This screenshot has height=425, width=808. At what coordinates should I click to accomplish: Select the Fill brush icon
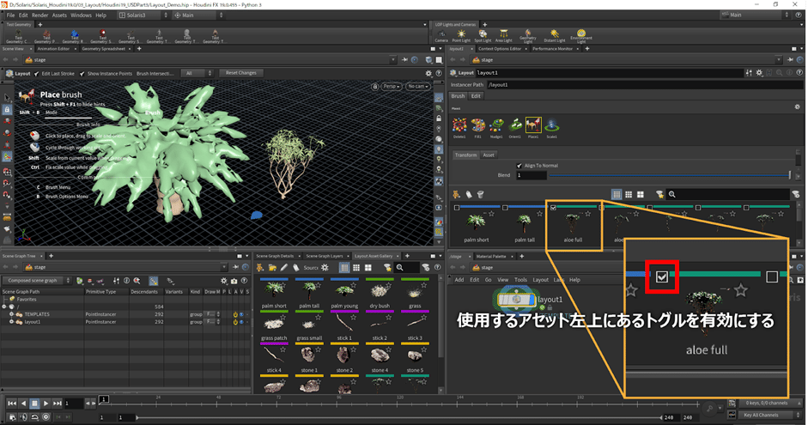point(477,127)
